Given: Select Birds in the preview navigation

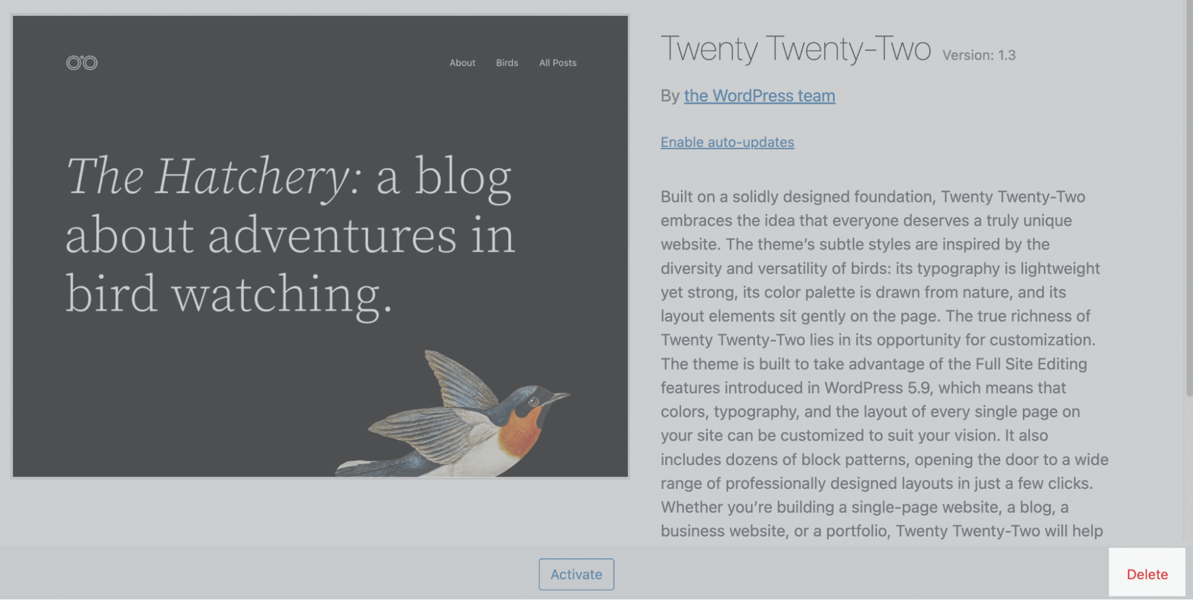Looking at the screenshot, I should tap(507, 63).
